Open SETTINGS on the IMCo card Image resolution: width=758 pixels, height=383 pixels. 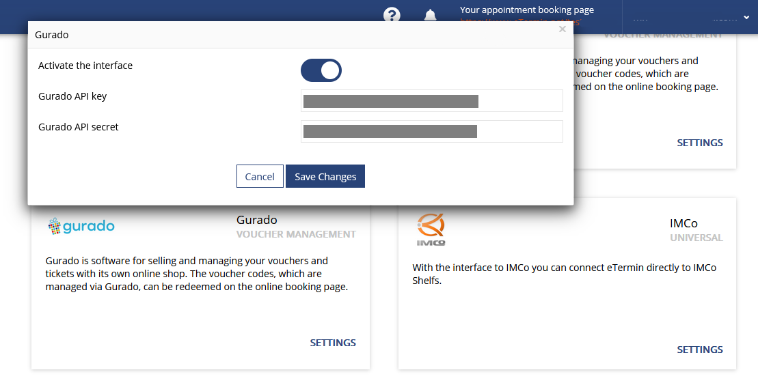point(699,349)
